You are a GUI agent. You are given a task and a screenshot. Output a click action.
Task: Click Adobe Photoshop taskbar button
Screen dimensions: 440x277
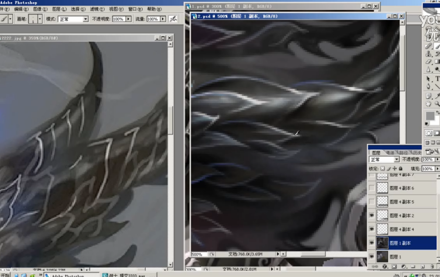coord(71,275)
